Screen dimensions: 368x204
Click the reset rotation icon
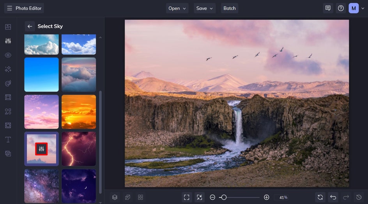coord(320,197)
